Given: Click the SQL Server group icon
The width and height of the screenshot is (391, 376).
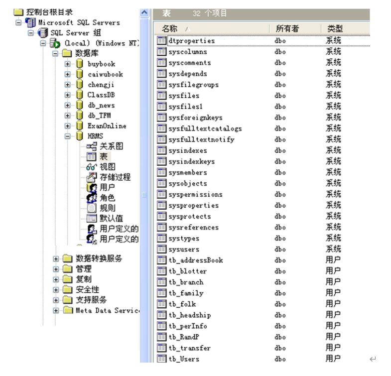Looking at the screenshot, I should point(43,33).
